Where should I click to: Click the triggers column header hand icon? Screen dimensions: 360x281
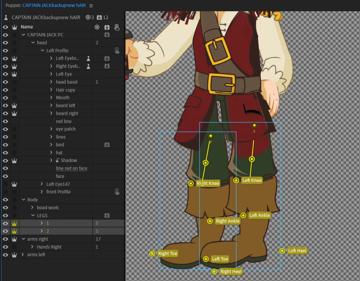coord(117,27)
